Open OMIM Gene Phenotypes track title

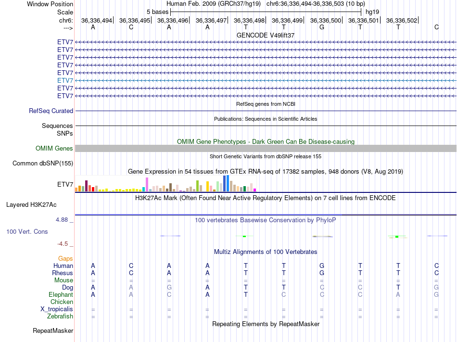(266, 141)
